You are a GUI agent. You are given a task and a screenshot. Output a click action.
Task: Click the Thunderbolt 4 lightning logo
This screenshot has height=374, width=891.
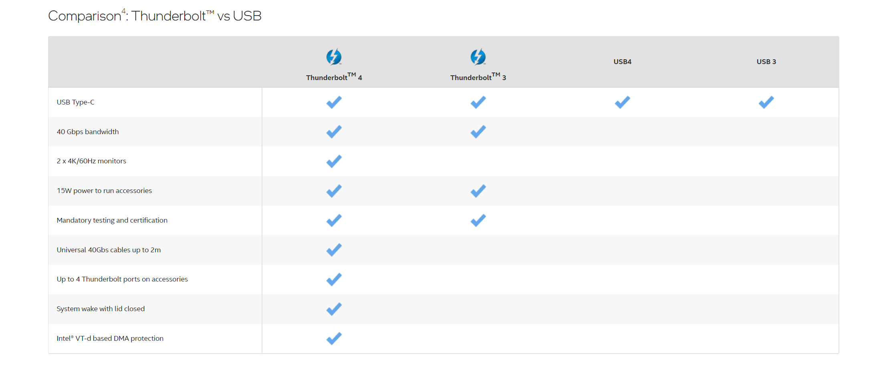tap(334, 57)
